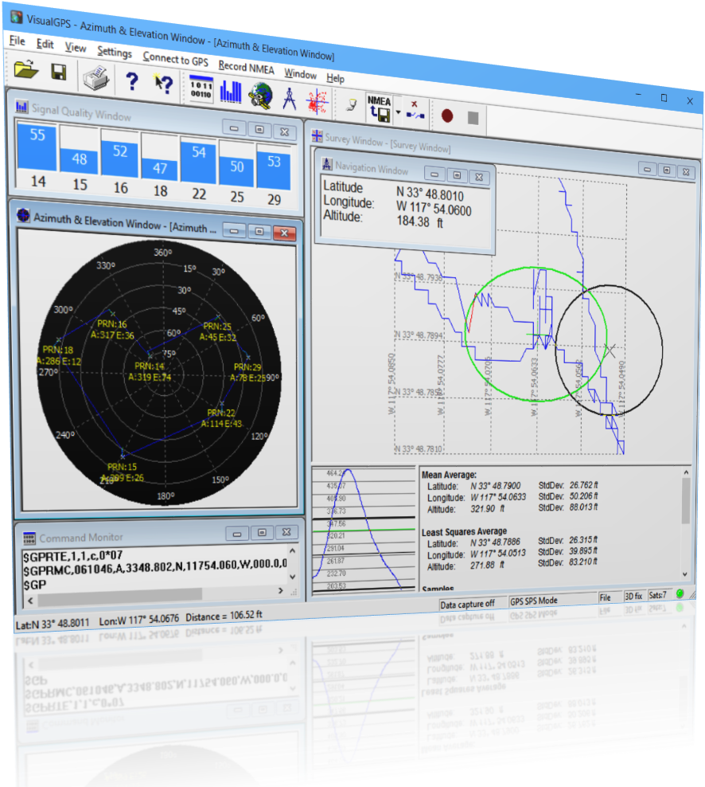Viewport: 705px width, 787px height.
Task: Click the Print icon in toolbar
Action: coord(96,77)
